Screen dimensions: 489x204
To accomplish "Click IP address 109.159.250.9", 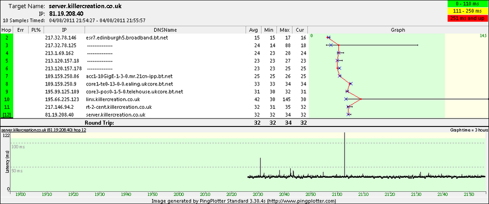I will pyautogui.click(x=61, y=84).
